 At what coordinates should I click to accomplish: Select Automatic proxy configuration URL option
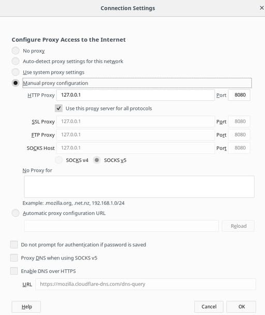[x=16, y=213]
